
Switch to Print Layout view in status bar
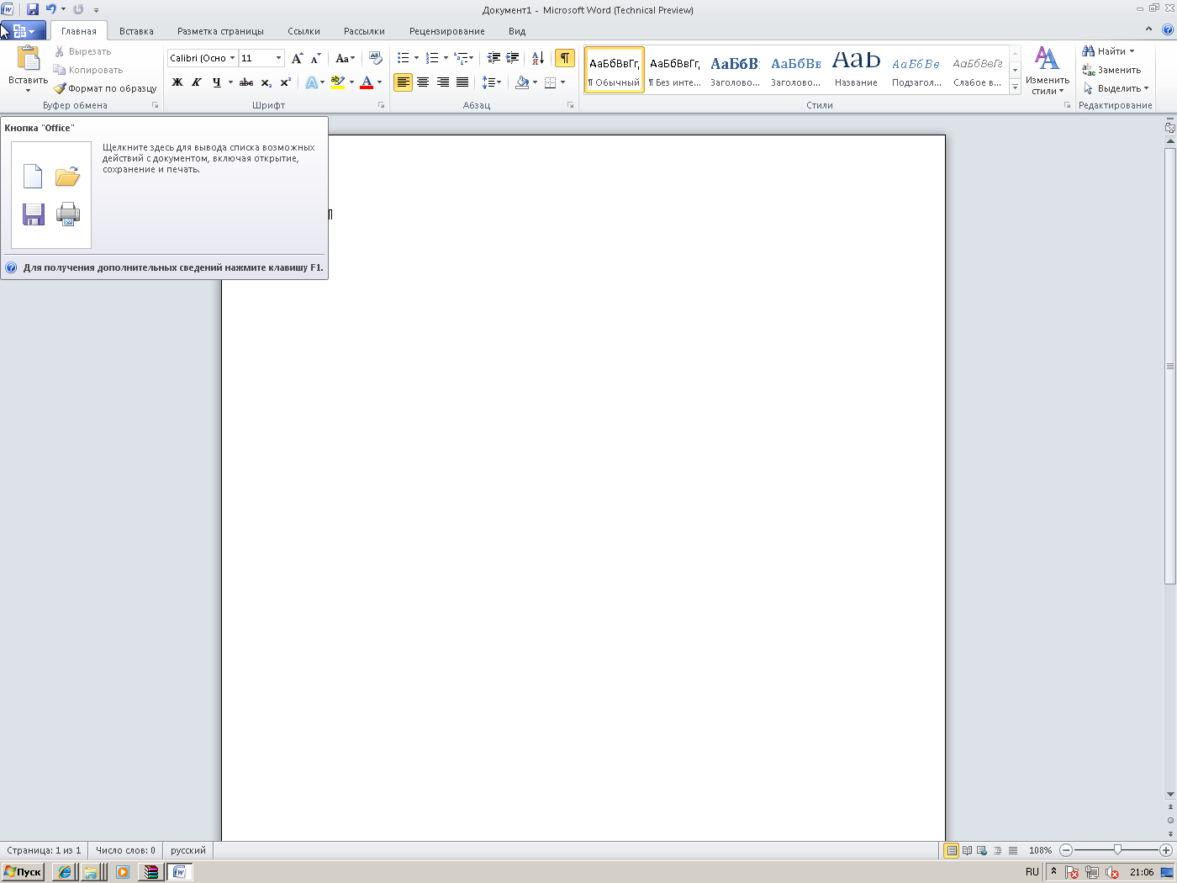952,850
